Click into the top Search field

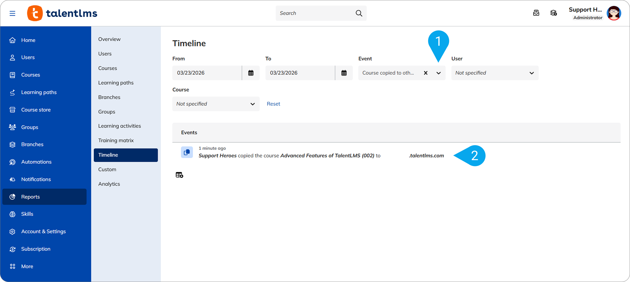pos(315,13)
